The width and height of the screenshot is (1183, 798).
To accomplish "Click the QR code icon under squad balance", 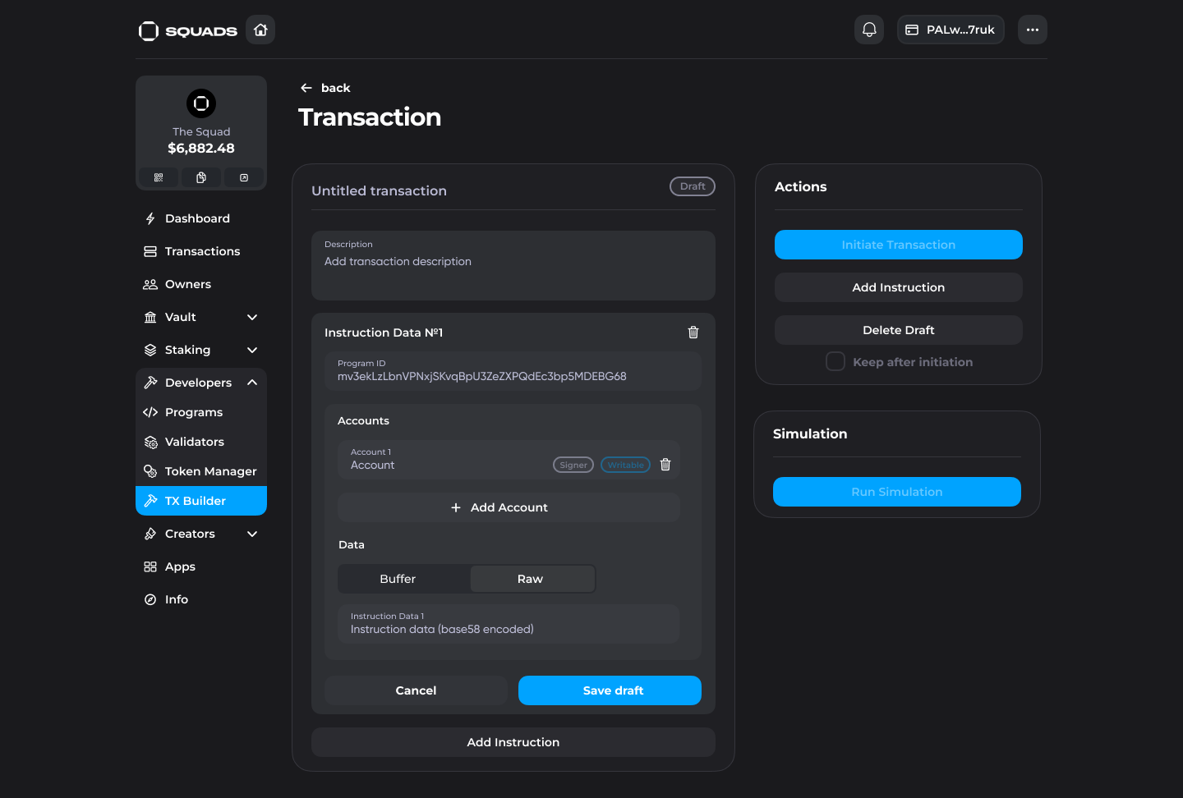I will [159, 177].
